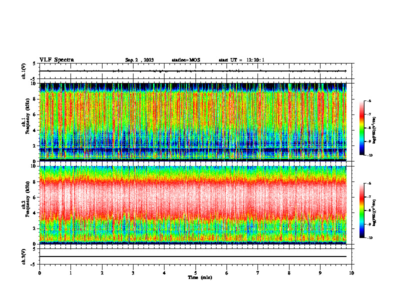The width and height of the screenshot is (396, 306).
Task: Click time axis tick label "7"
Action: tap(258, 273)
